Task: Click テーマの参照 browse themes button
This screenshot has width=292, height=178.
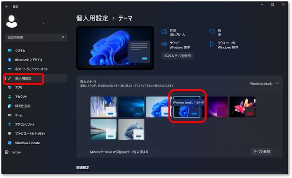Action: coord(262,151)
